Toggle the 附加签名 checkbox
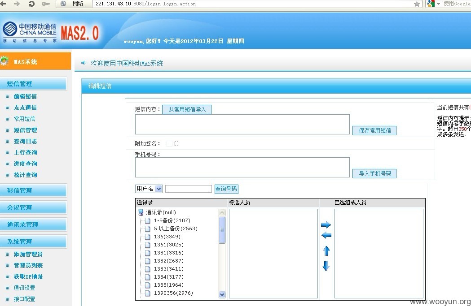 coord(169,143)
